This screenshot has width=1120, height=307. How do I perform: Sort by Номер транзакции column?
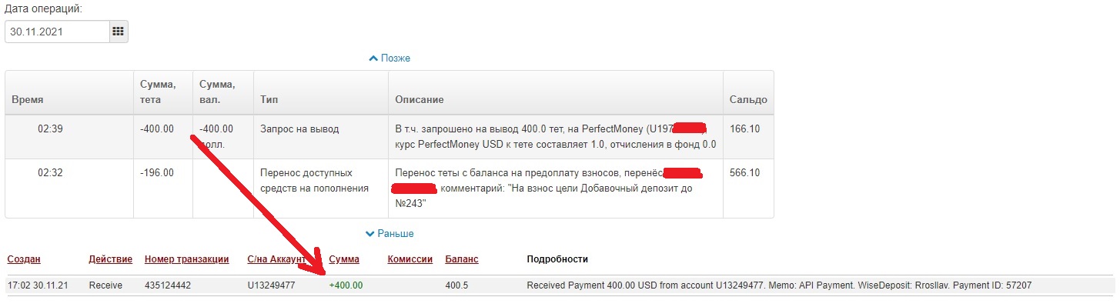pyautogui.click(x=186, y=259)
